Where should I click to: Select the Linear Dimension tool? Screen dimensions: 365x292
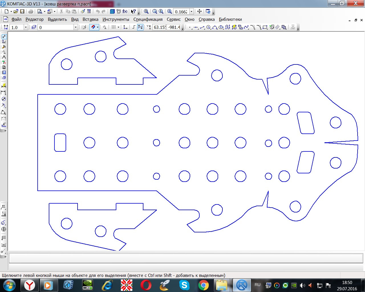pyautogui.click(x=4, y=92)
